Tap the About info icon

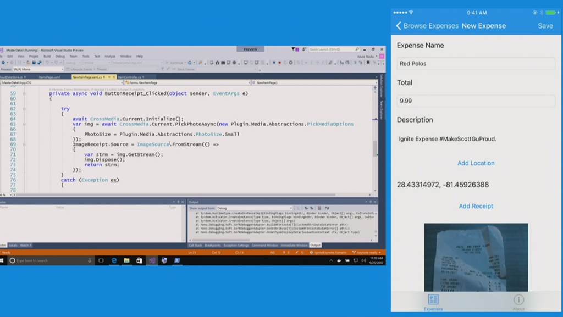pos(518,300)
